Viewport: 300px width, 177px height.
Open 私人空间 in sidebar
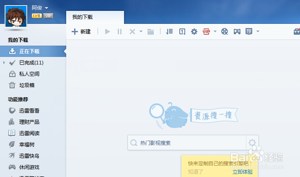(29, 74)
